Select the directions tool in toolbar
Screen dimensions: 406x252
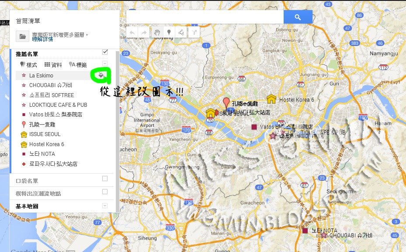coord(194,32)
